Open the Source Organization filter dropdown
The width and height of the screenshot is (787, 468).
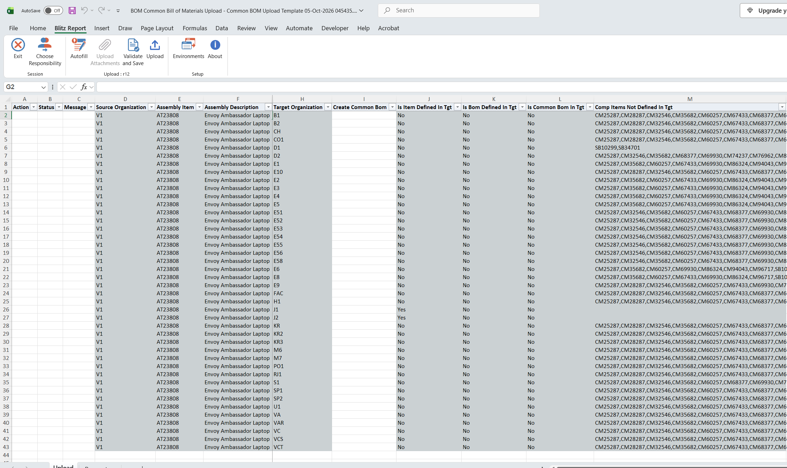(151, 107)
